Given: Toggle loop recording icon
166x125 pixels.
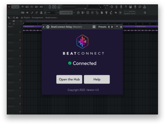Looking at the screenshot, I should (x=41, y=7).
